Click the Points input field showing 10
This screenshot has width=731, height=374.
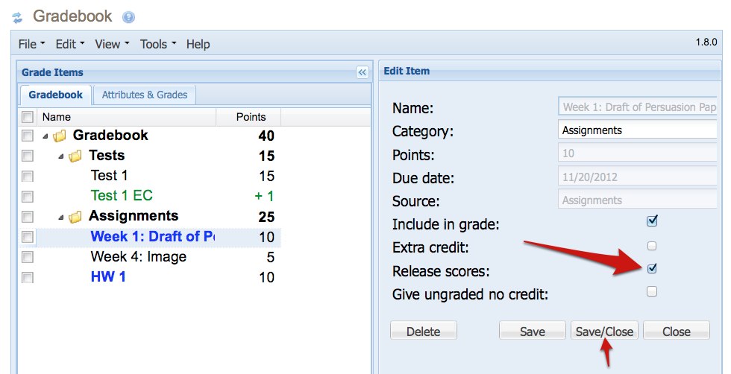point(637,153)
